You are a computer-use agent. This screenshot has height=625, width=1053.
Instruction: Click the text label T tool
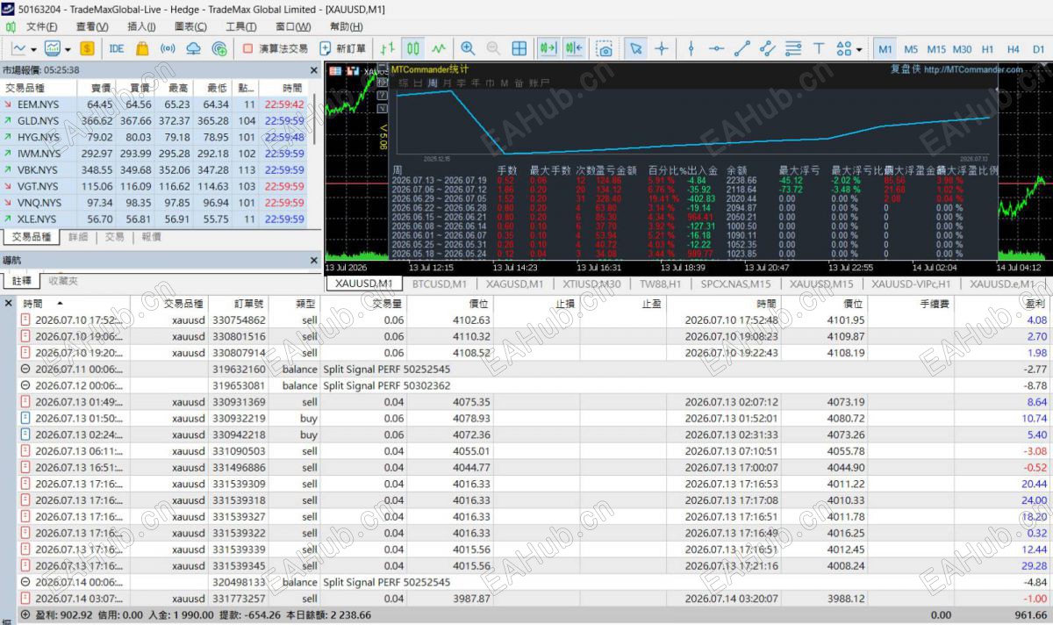tap(819, 49)
